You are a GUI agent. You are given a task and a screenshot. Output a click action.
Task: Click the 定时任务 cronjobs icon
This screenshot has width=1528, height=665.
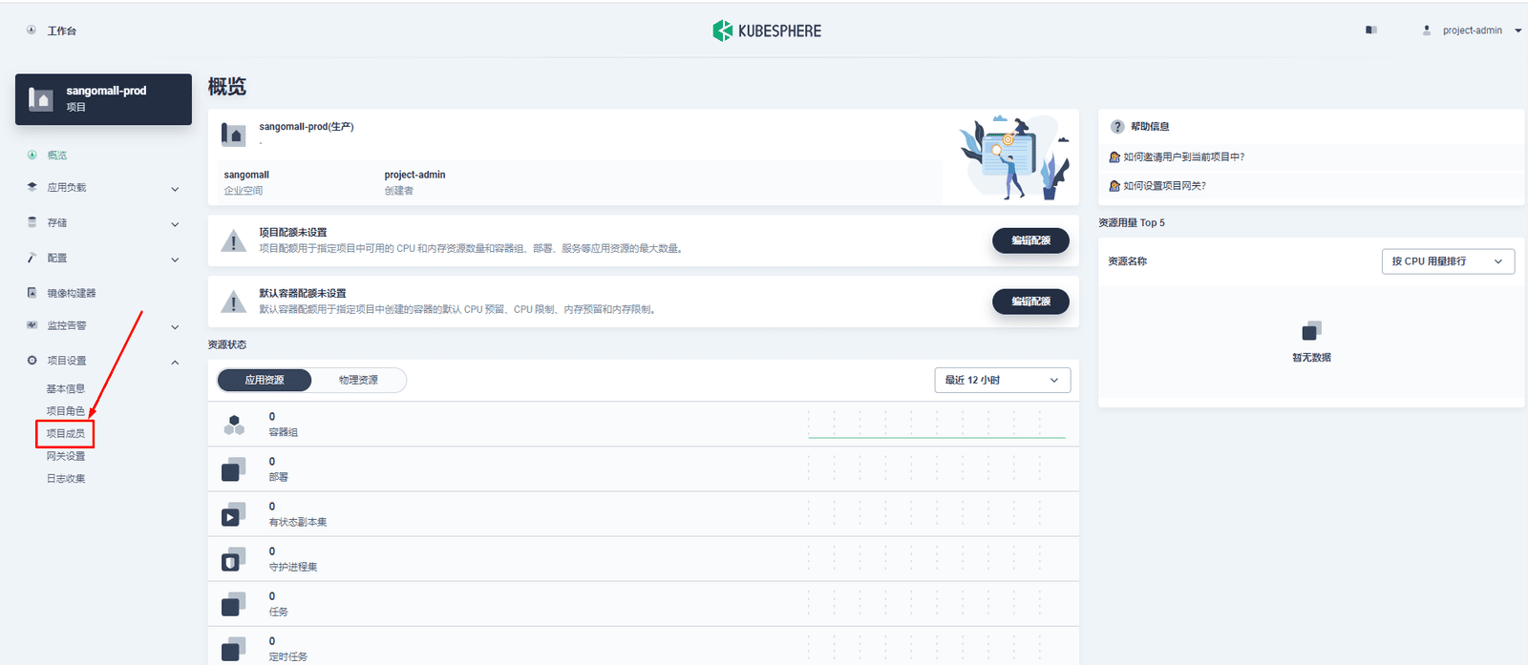tap(234, 649)
